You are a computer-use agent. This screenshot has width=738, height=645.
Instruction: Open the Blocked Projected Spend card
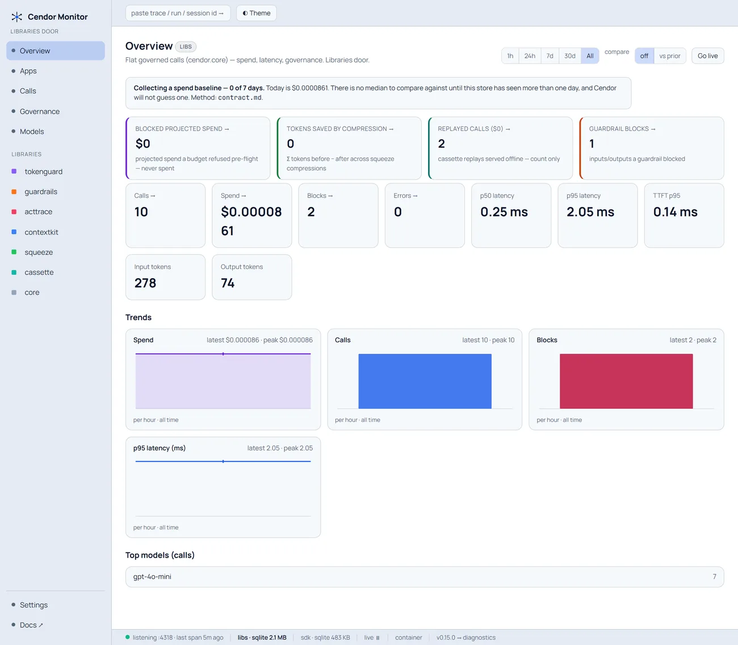pos(198,148)
